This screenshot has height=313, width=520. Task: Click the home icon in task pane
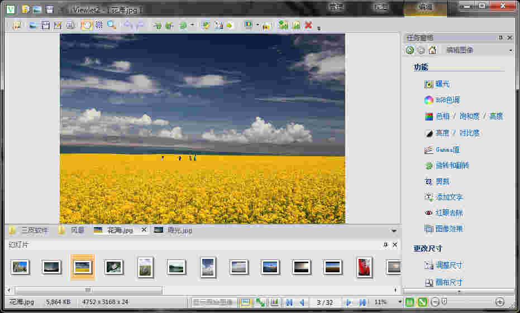click(432, 50)
